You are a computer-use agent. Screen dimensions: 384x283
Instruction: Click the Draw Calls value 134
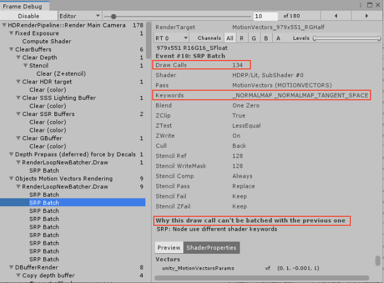pyautogui.click(x=237, y=65)
